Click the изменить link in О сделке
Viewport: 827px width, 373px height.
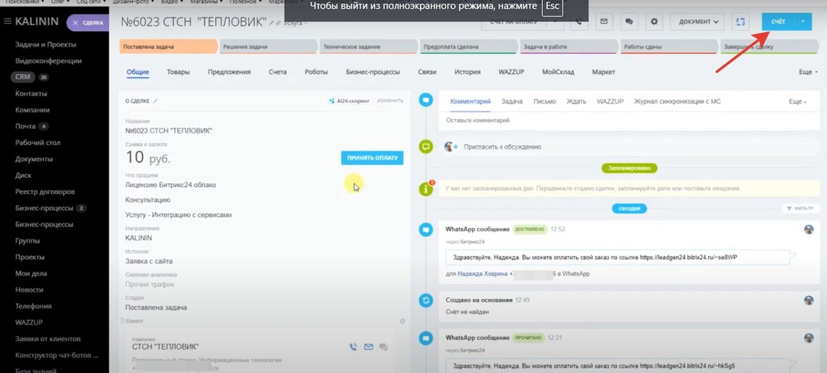point(390,100)
